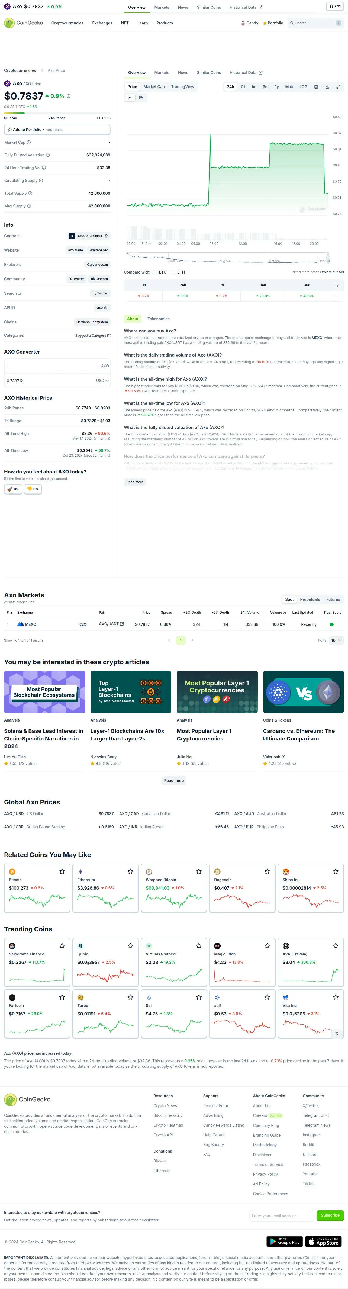Open Learn navigation menu
Image resolution: width=348 pixels, height=1289 pixels.
(x=143, y=23)
